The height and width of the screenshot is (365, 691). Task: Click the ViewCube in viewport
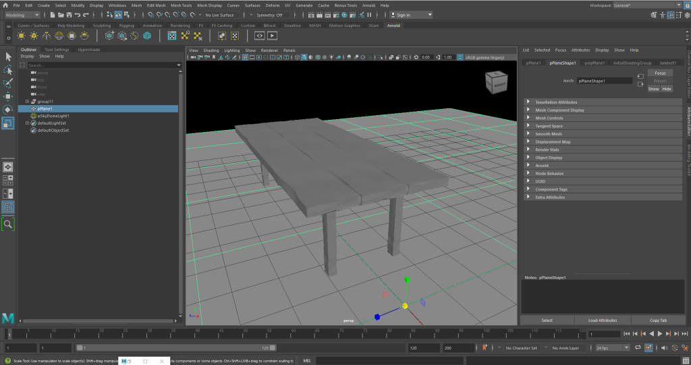coord(496,82)
